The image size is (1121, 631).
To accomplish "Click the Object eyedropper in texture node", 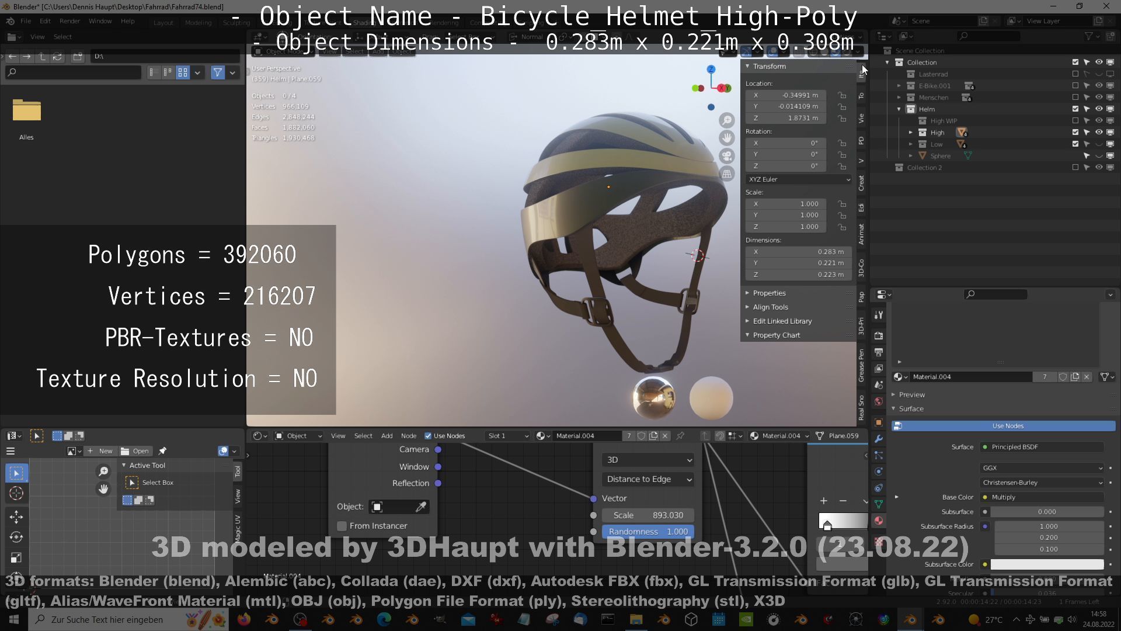I will 420,507.
